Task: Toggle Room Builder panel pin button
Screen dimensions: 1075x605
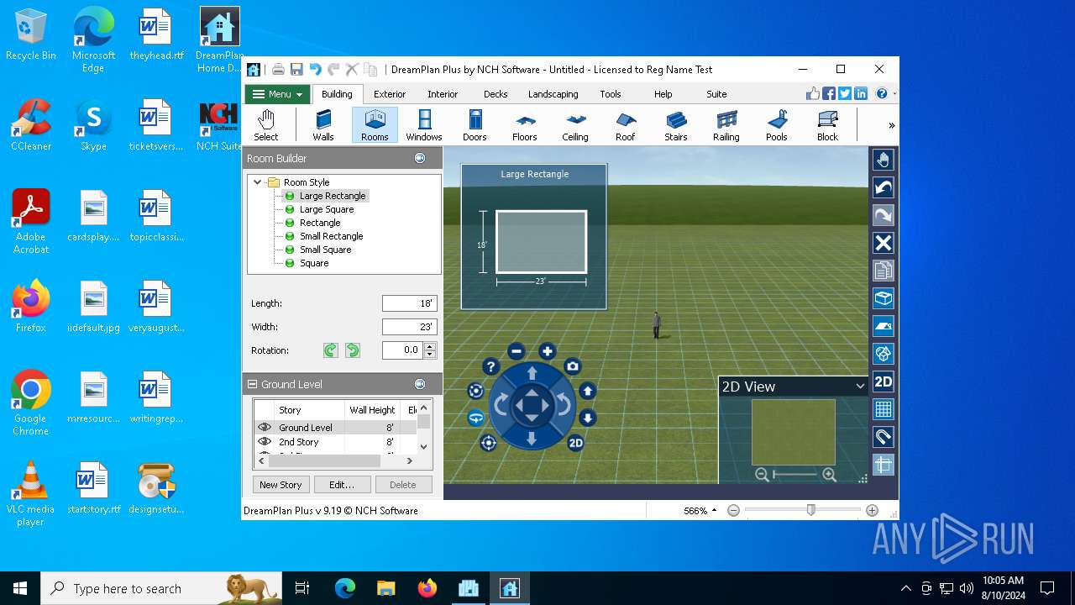Action: [420, 158]
